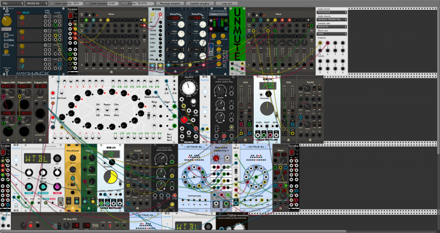
Task: Click the Update plugins button
Action: point(200,3)
